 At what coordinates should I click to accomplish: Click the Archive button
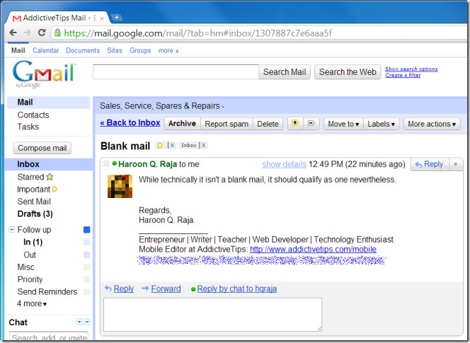click(x=182, y=124)
